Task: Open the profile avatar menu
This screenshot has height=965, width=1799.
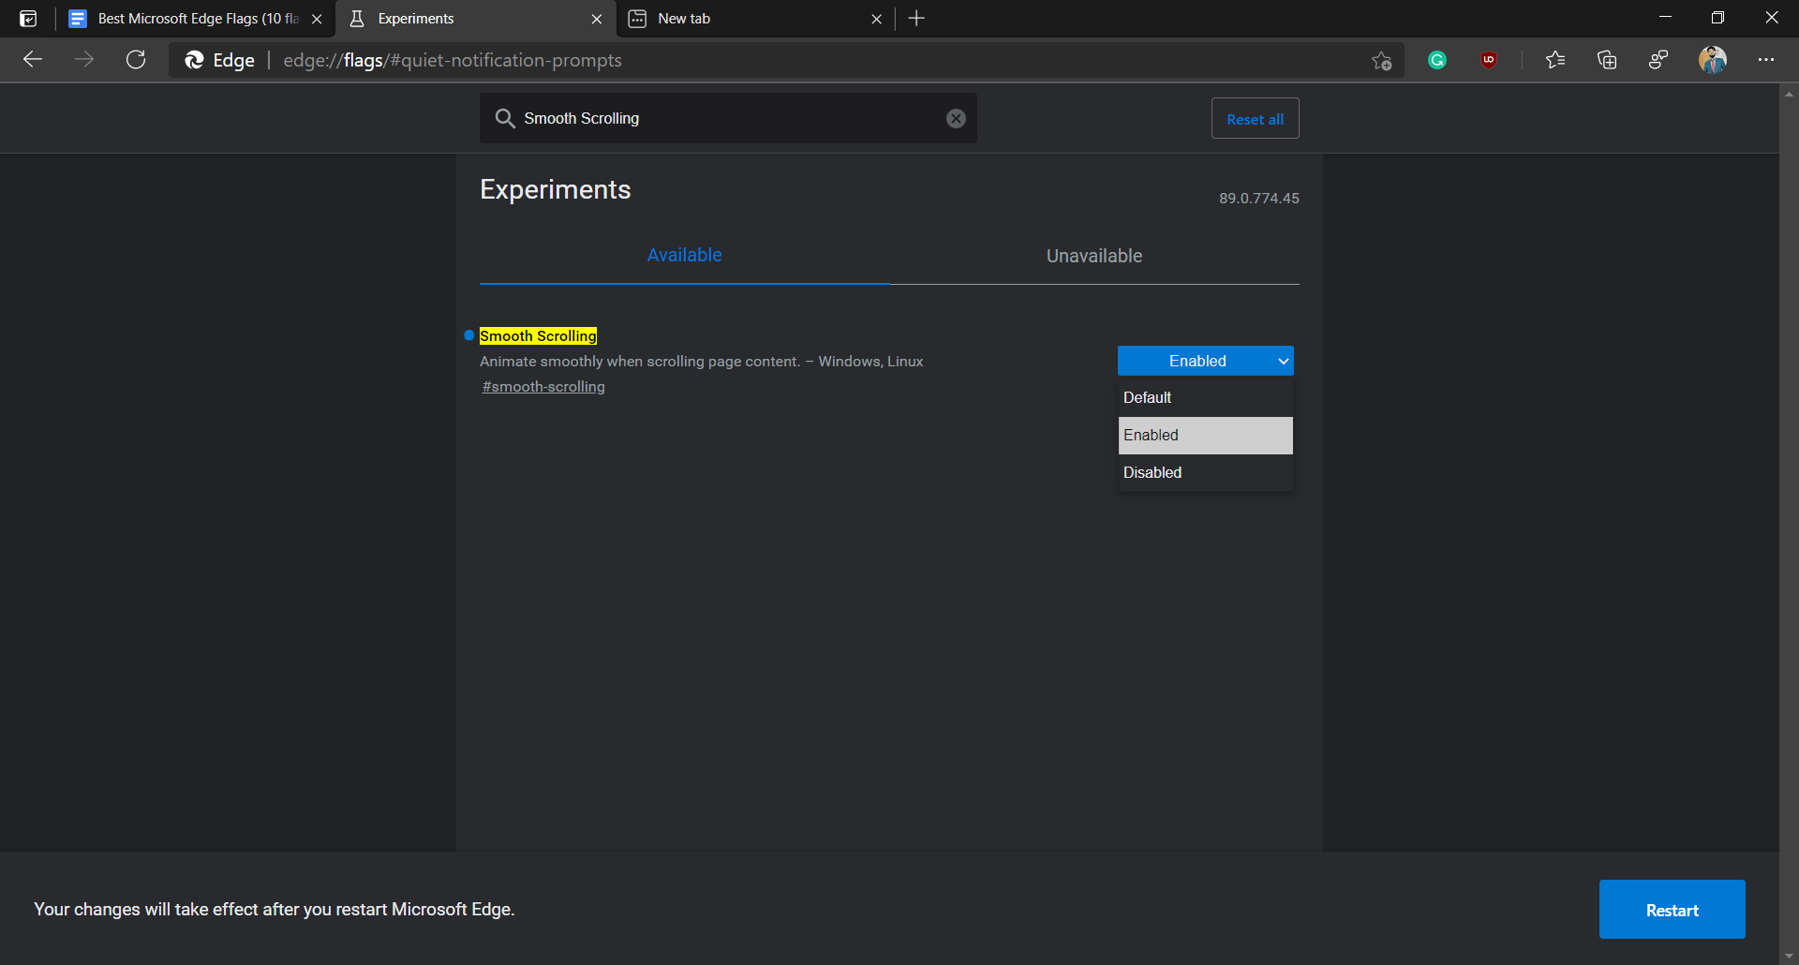Action: tap(1712, 59)
